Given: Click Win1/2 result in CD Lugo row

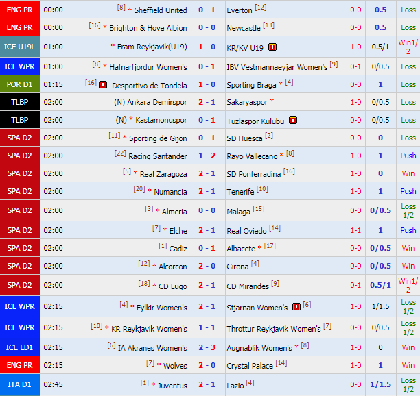Looking at the screenshot, I should pyautogui.click(x=408, y=285).
